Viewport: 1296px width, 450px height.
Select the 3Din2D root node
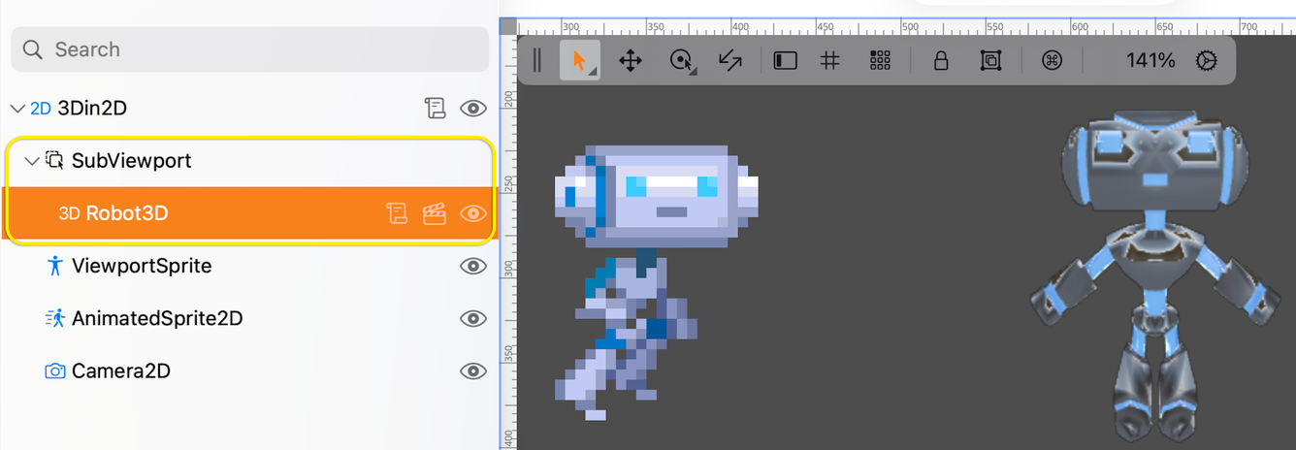click(92, 109)
